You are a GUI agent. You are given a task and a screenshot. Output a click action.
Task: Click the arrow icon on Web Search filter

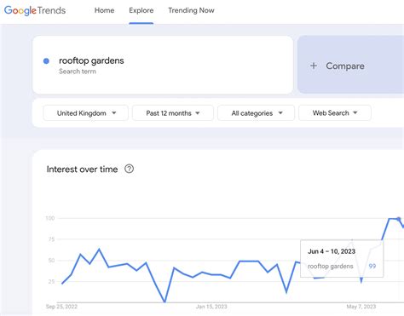[355, 112]
